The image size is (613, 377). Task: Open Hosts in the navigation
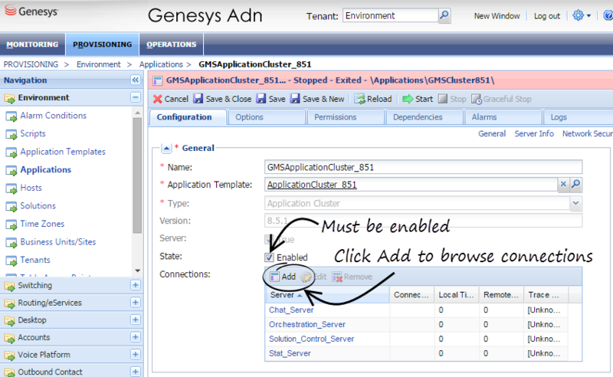coord(31,188)
